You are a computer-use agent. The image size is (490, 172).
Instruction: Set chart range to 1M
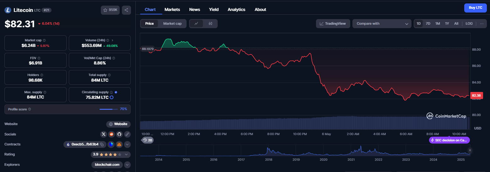pyautogui.click(x=438, y=23)
